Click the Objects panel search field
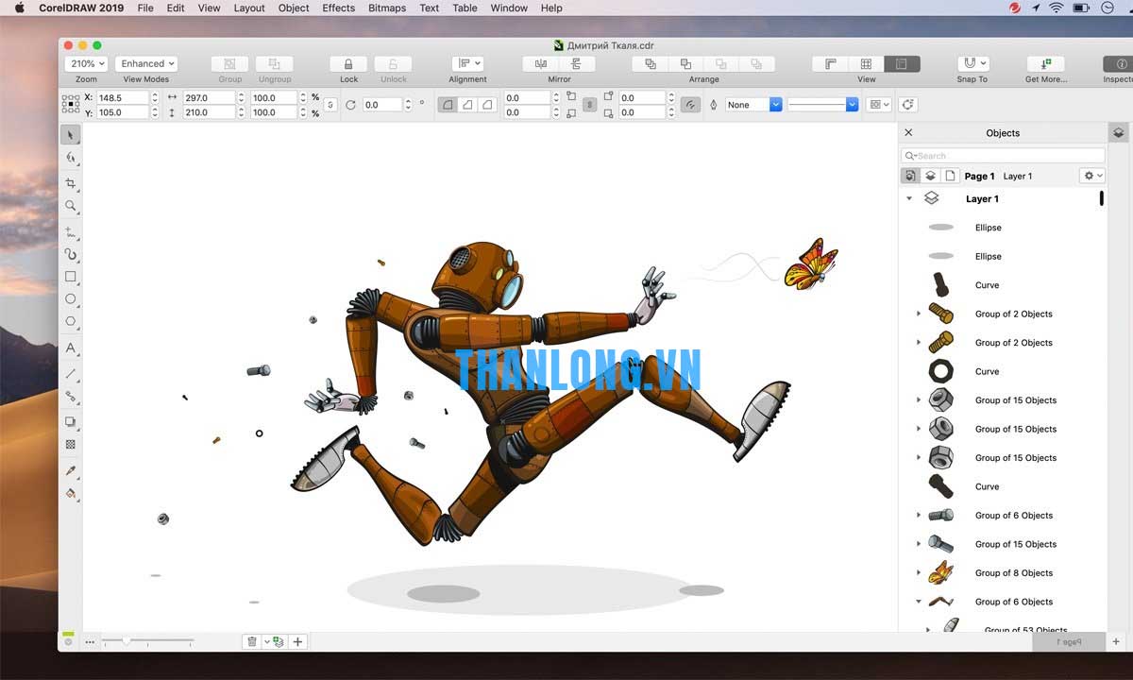The width and height of the screenshot is (1133, 680). coord(1006,156)
